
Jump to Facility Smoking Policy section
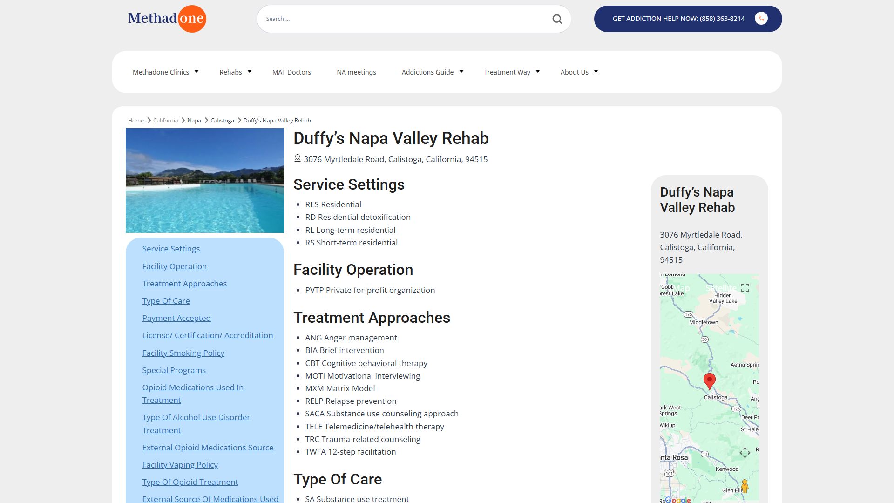(x=183, y=353)
